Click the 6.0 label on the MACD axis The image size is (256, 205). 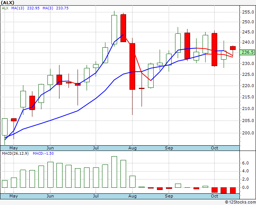coord(245,163)
